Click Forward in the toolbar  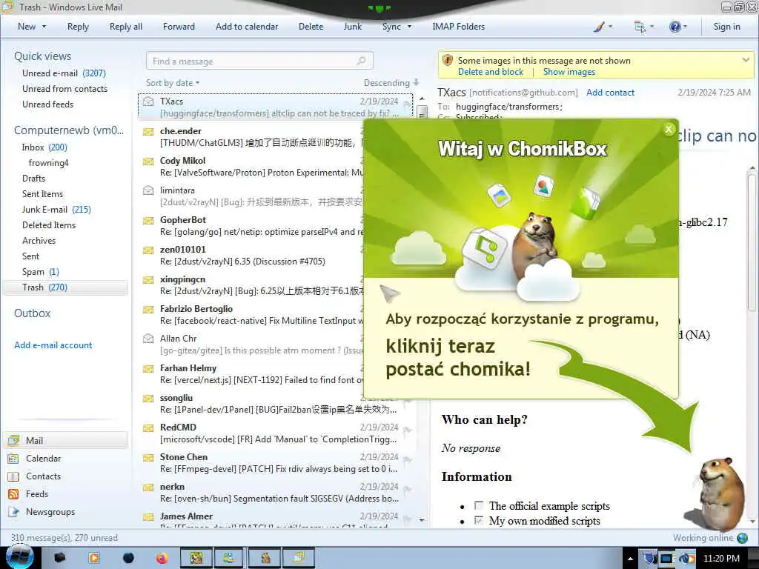(x=179, y=27)
